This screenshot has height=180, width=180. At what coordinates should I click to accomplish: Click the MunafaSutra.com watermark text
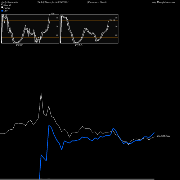pyautogui.click(x=166, y=2)
